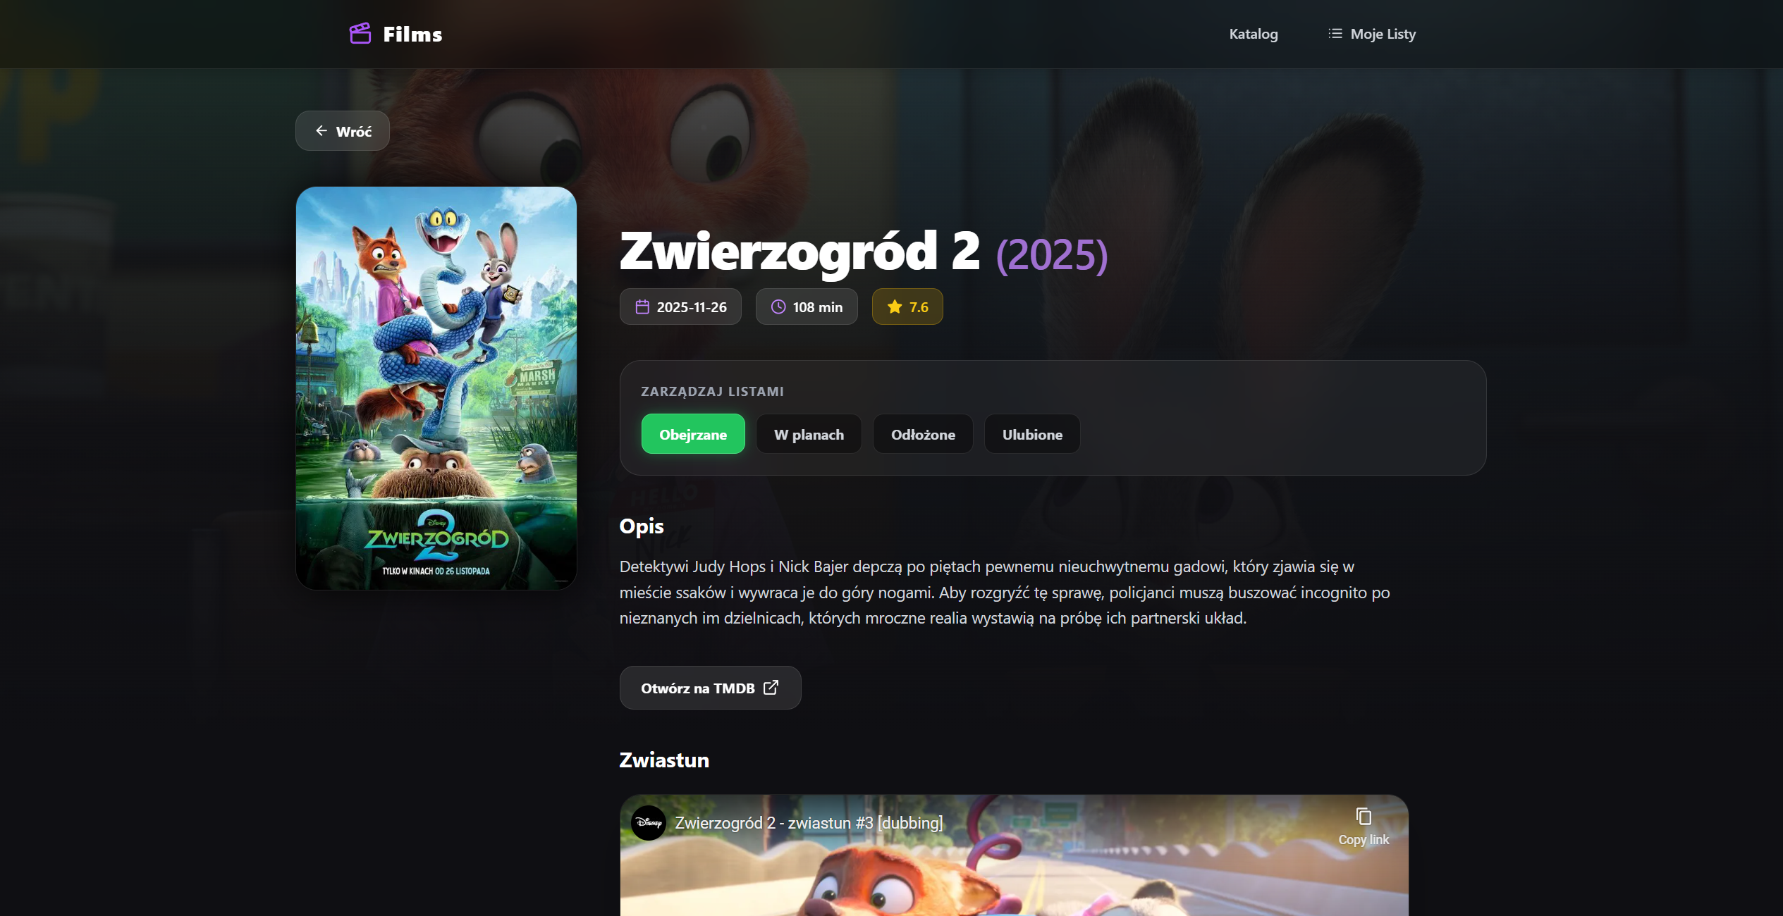Click the Films clapperboard logo icon

tap(360, 33)
